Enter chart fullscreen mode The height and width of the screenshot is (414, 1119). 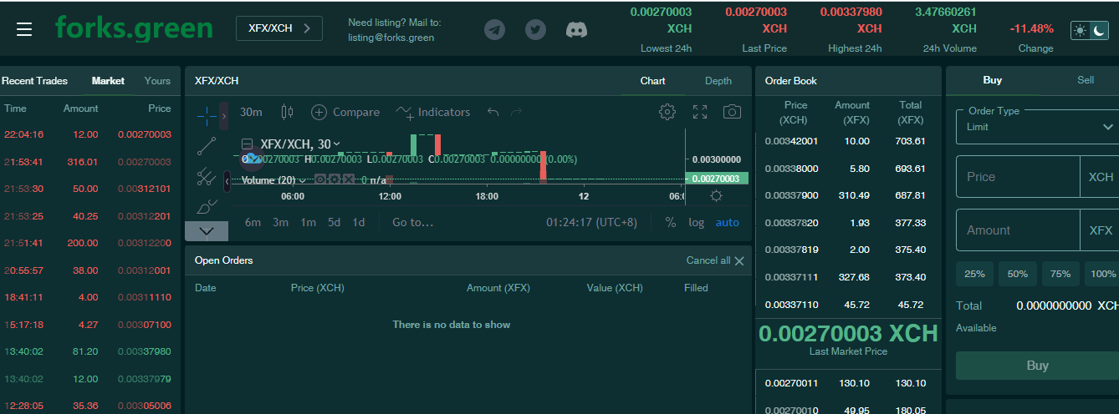click(x=700, y=112)
